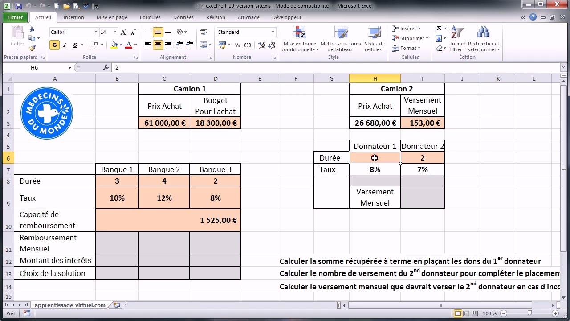Switch to the Formules tab
Screen dimensions: 570x321
pos(150,17)
